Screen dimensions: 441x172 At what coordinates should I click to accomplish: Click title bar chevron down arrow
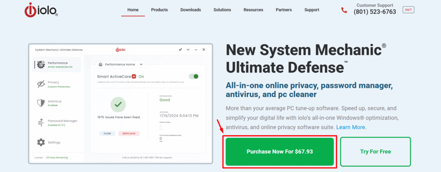pyautogui.click(x=188, y=50)
